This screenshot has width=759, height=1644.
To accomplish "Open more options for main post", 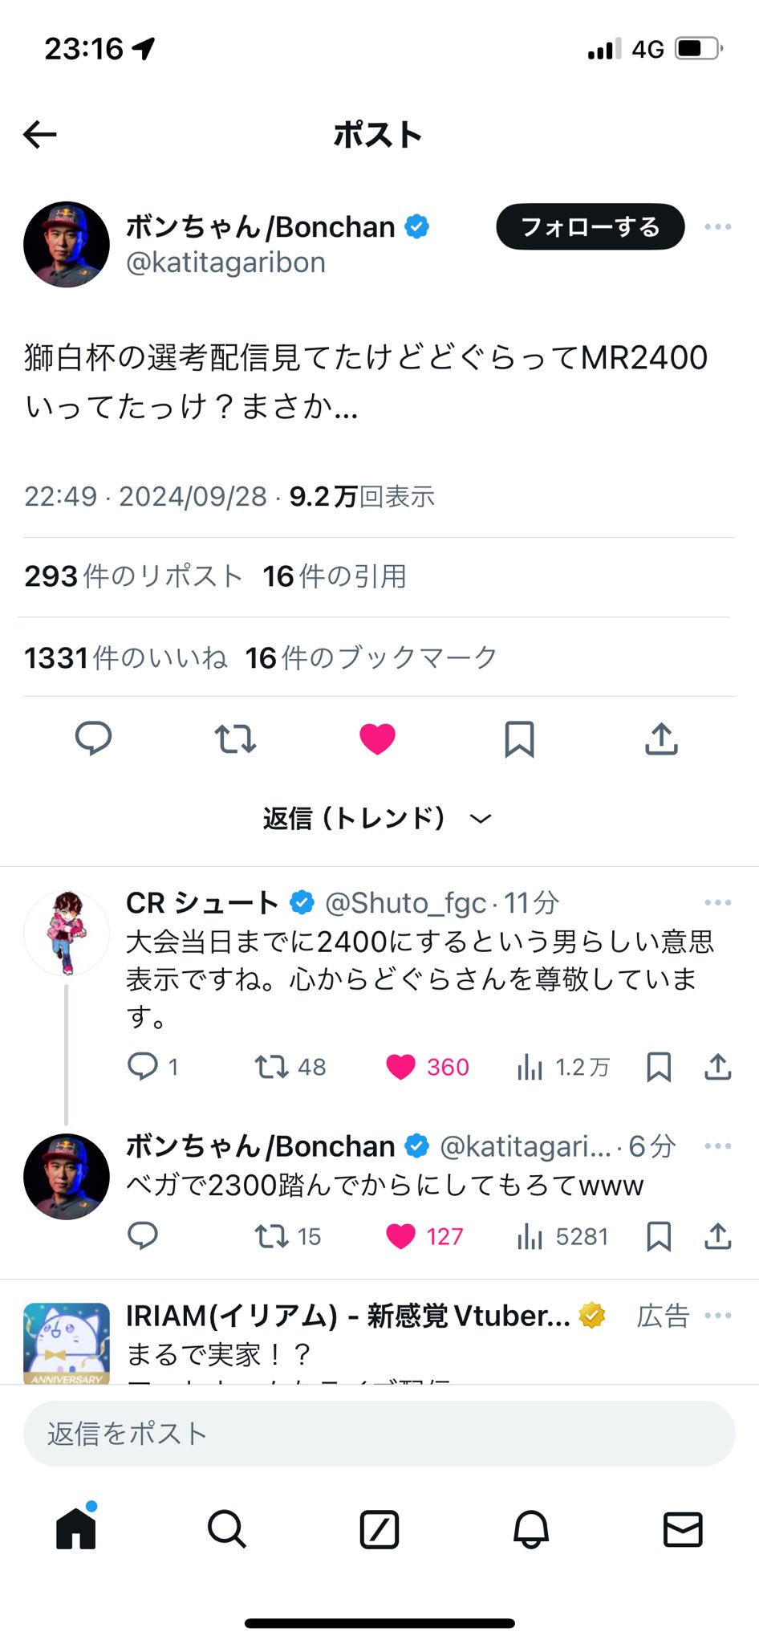I will click(x=717, y=227).
